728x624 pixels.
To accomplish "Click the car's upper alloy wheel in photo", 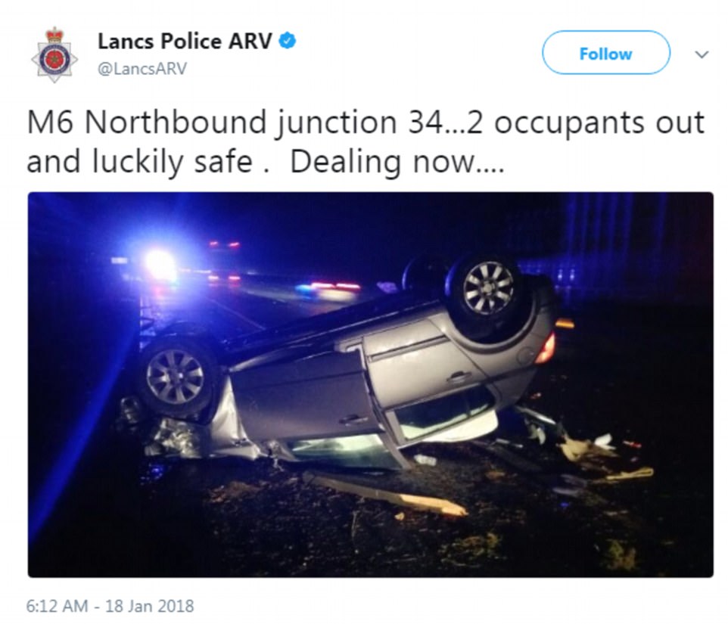I will [x=488, y=288].
